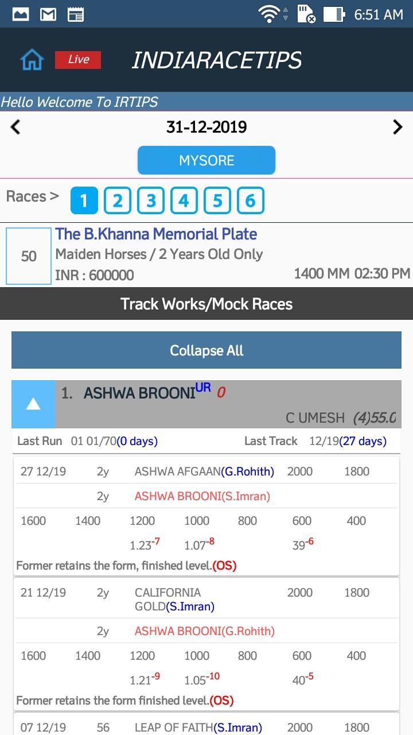
Task: Go to previous date with left arrow
Action: pos(15,127)
